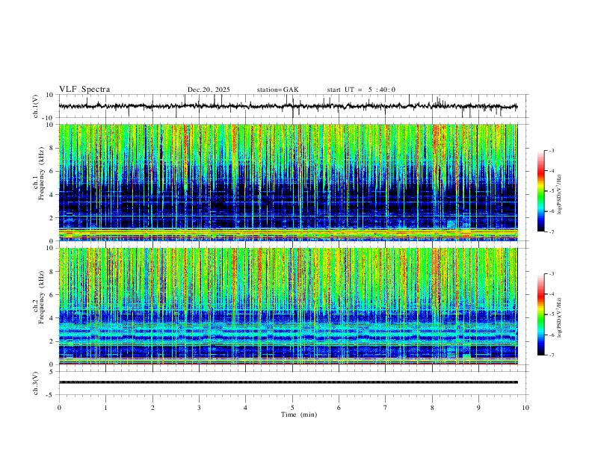Click the 'ch.1(V)' waveform axis label
592x457 pixels.
[x=36, y=106]
